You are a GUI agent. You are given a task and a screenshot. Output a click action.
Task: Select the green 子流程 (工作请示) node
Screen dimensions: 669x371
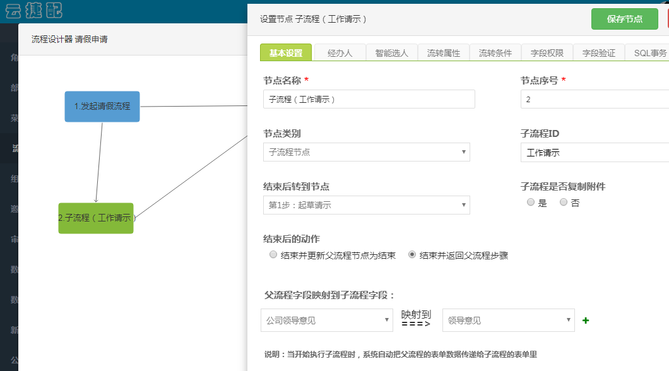tap(96, 218)
